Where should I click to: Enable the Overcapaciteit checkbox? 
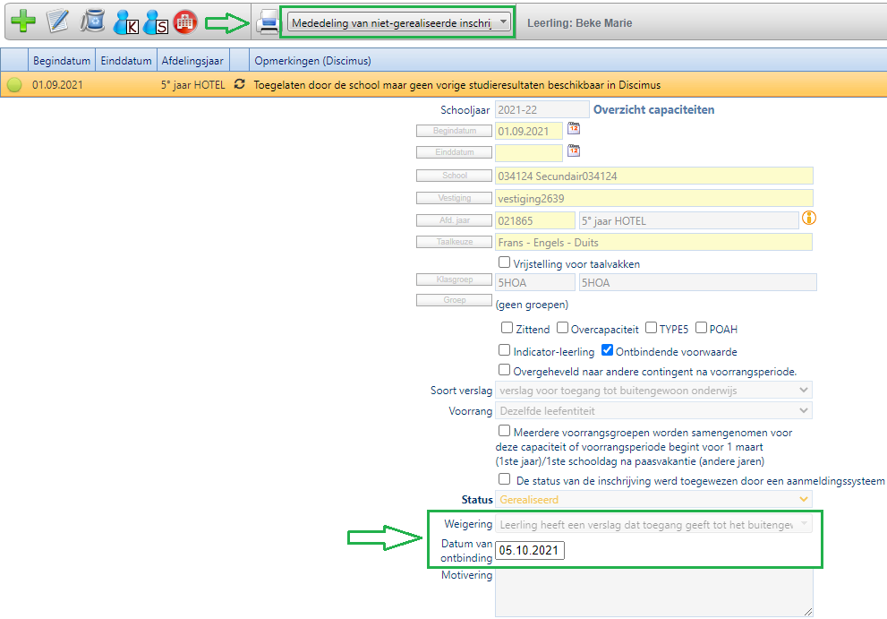pos(562,327)
